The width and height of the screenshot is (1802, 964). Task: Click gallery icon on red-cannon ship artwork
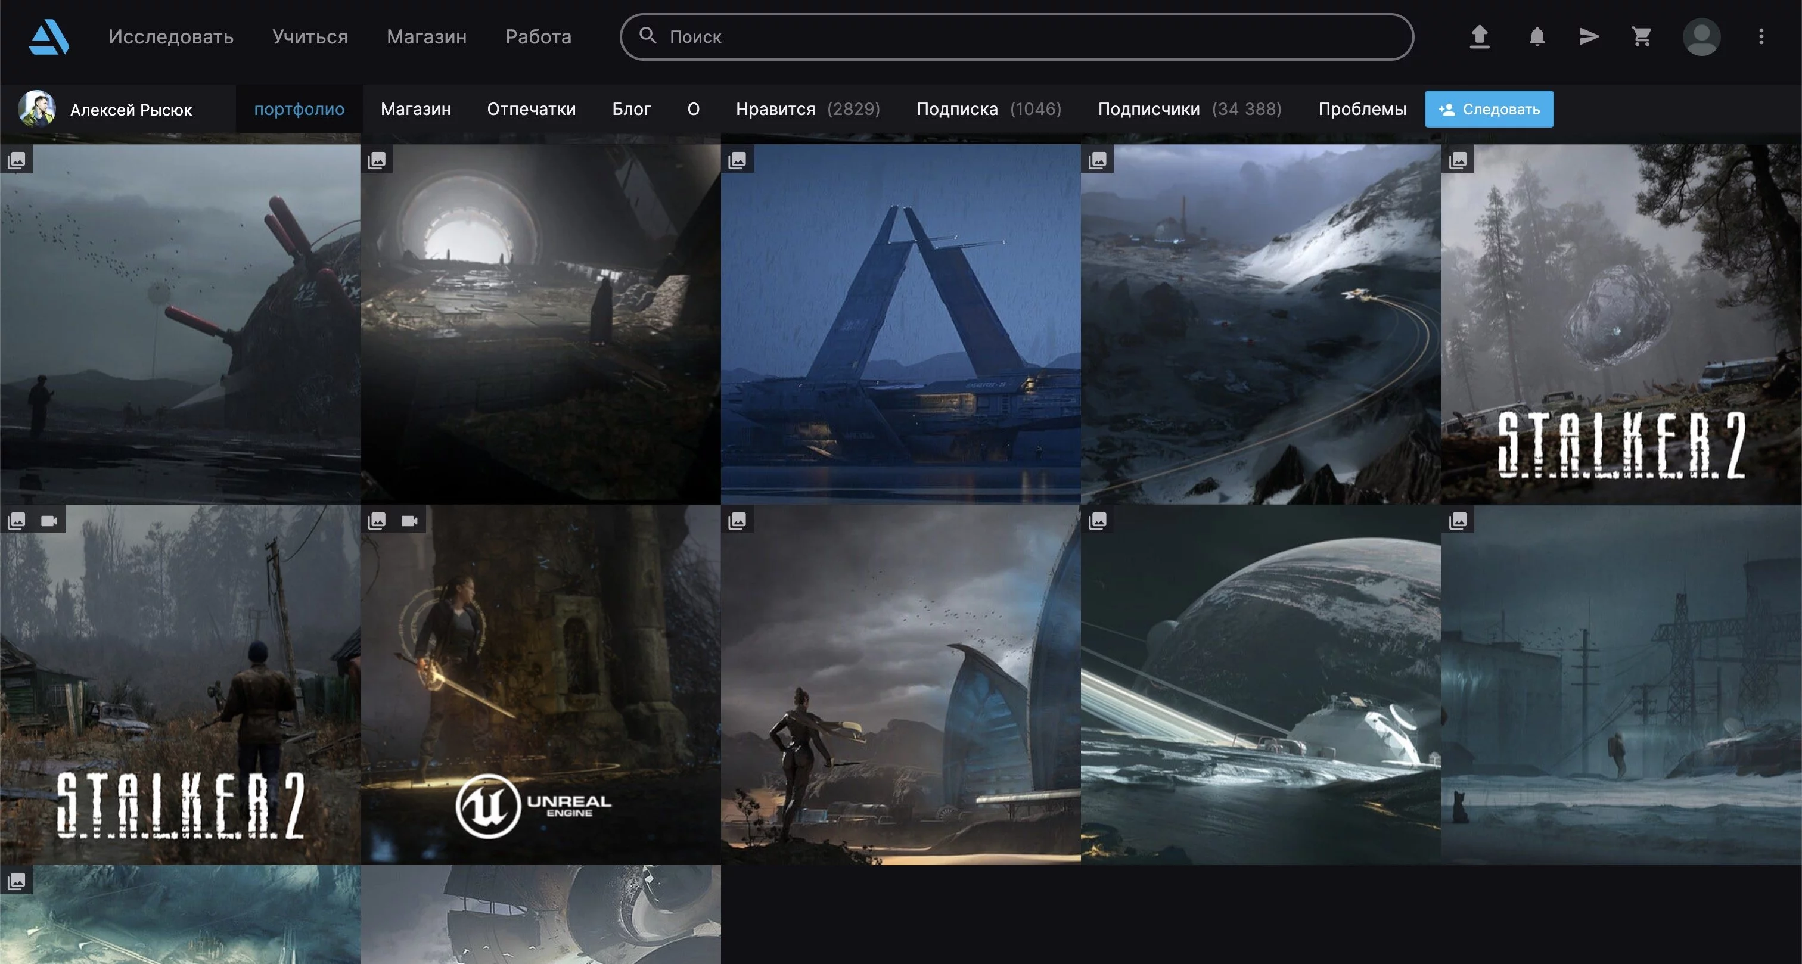click(17, 161)
